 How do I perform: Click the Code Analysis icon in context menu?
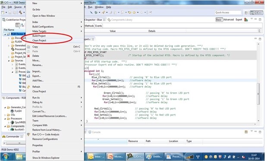(28, 134)
